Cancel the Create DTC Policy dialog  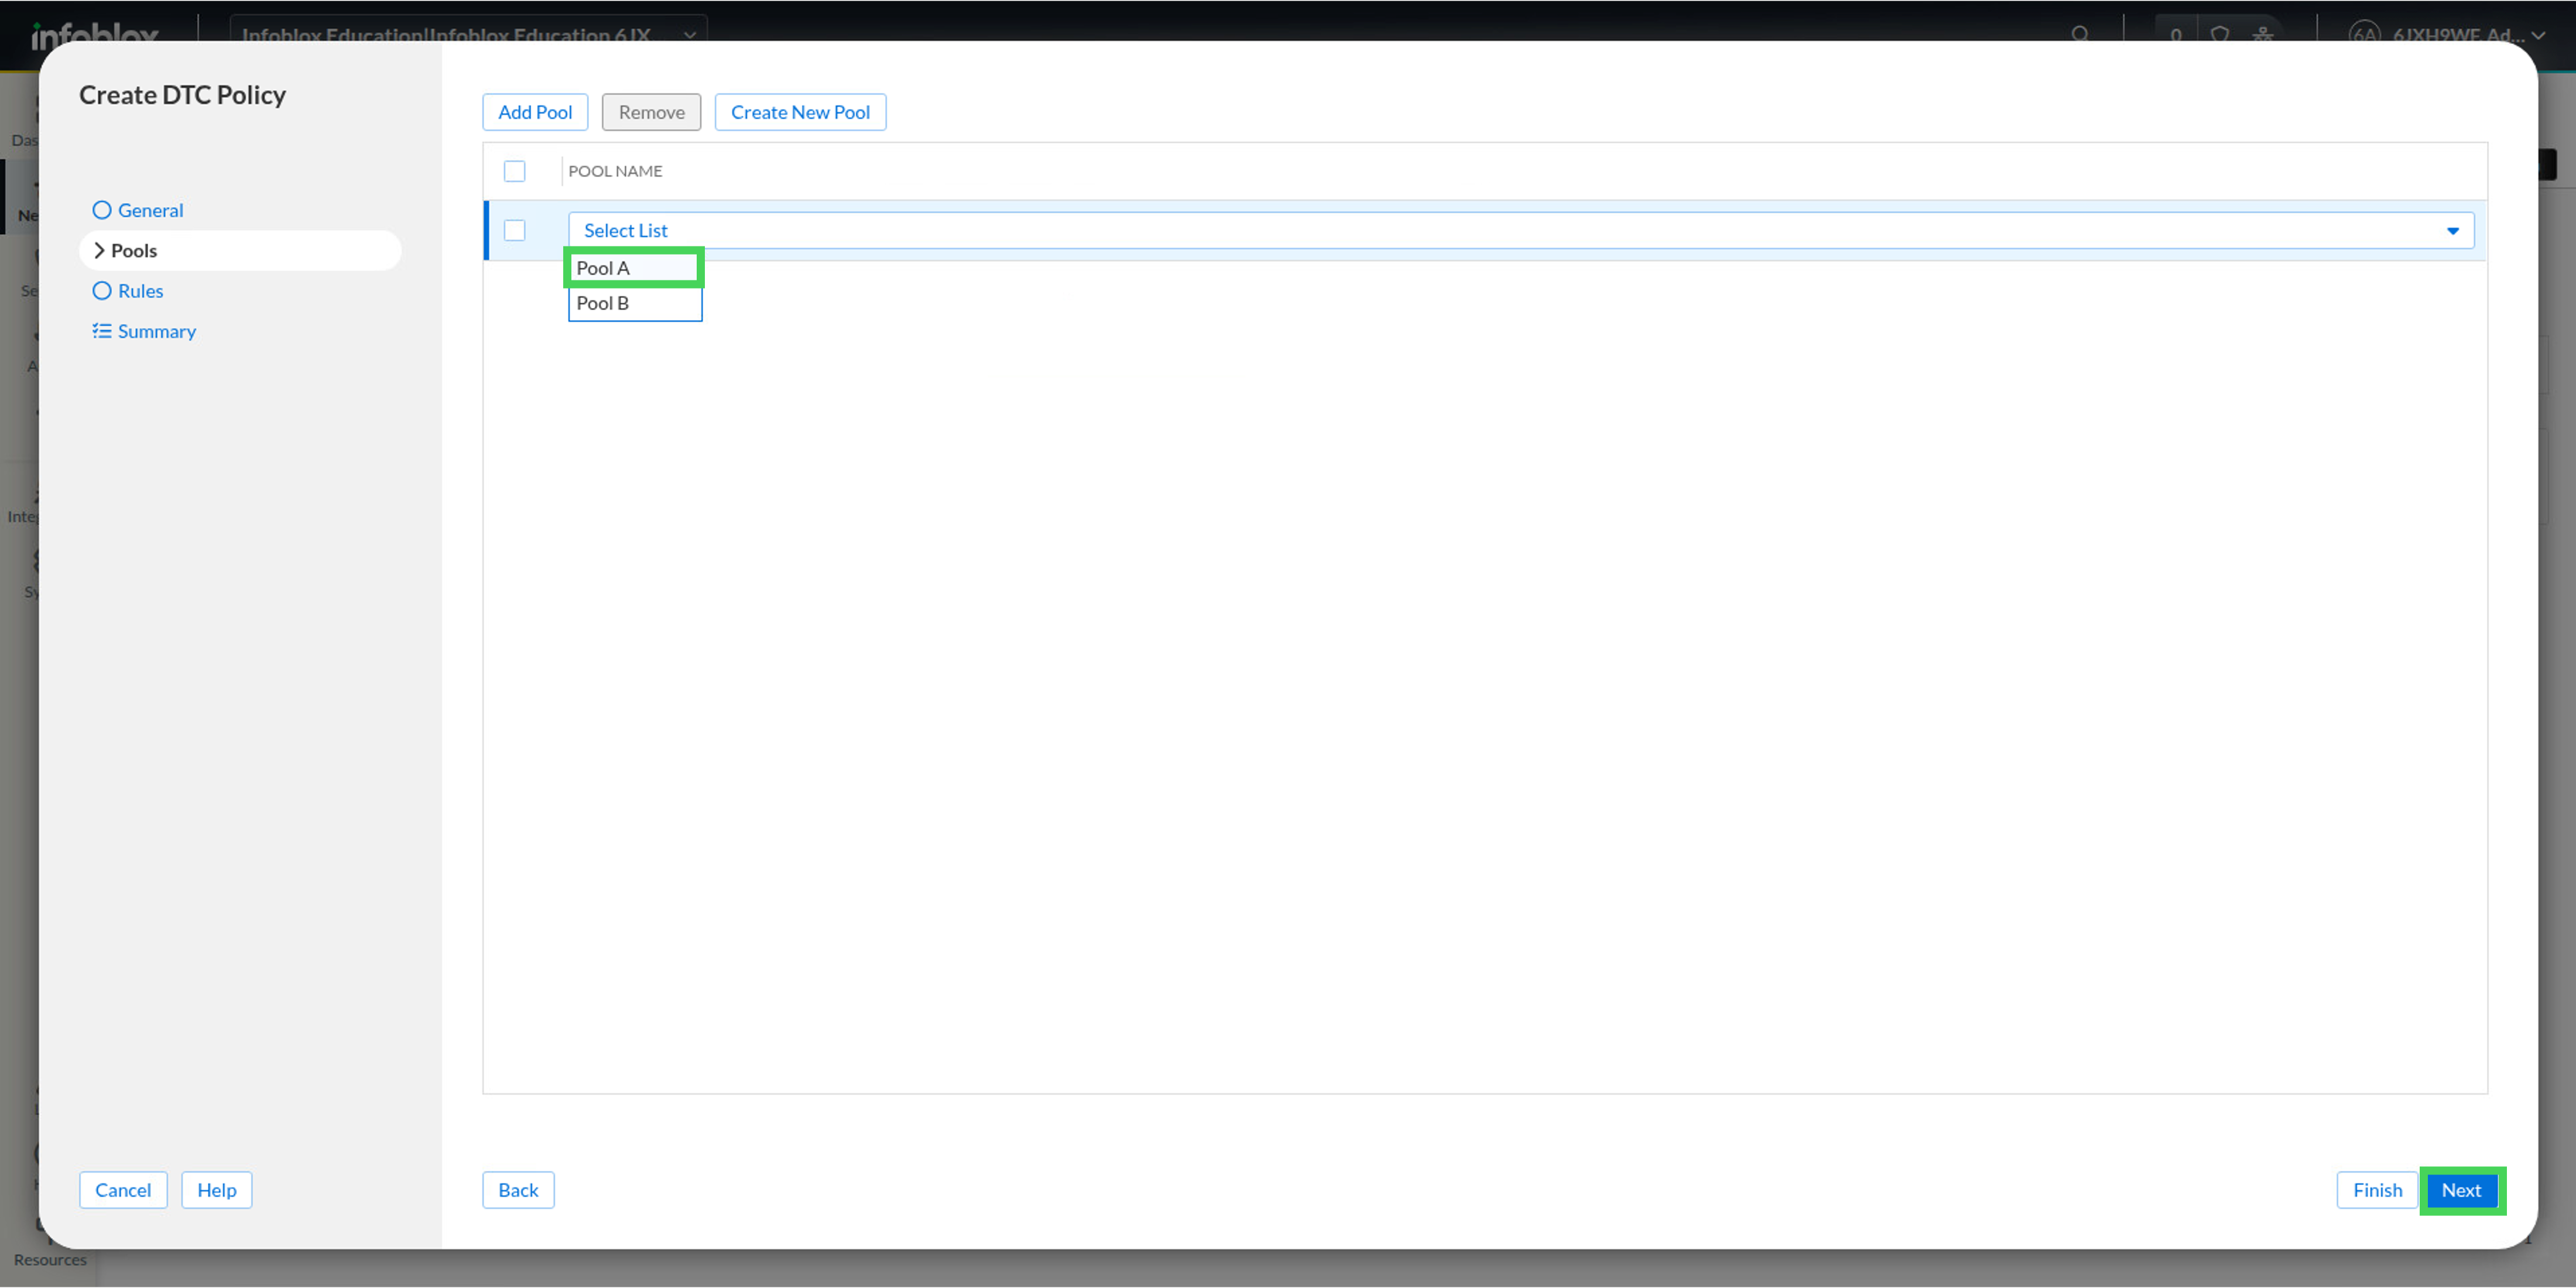123,1190
